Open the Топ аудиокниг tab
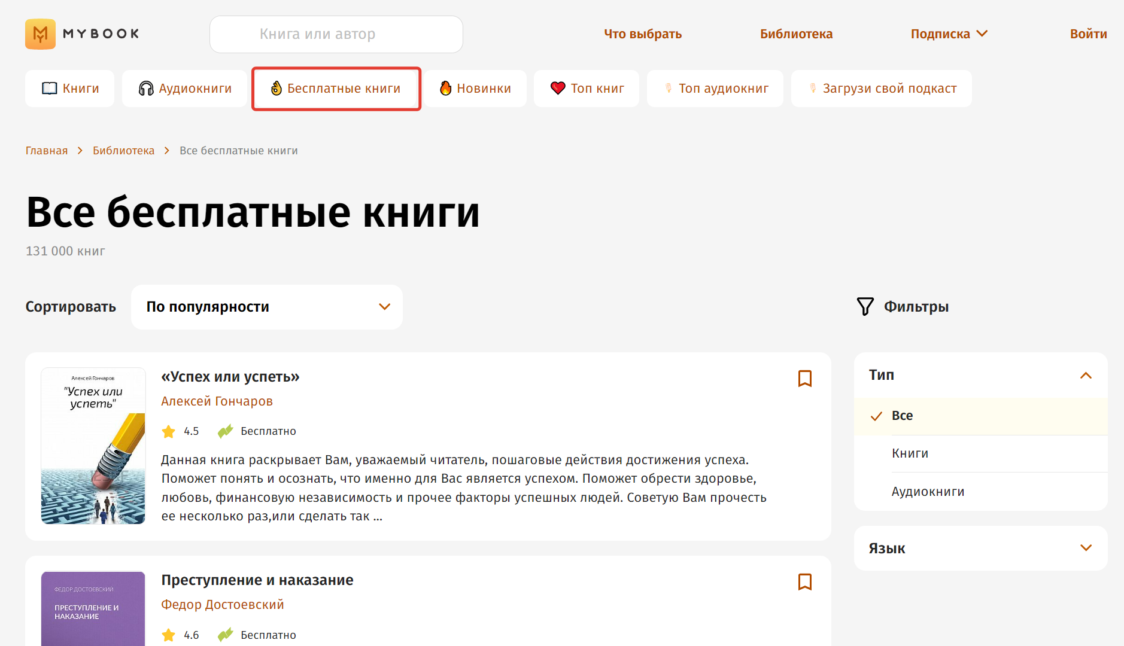The width and height of the screenshot is (1124, 646). [715, 89]
